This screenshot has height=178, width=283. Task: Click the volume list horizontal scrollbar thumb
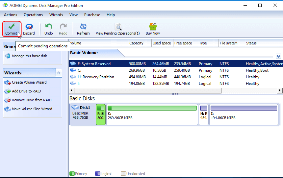coord(148,90)
